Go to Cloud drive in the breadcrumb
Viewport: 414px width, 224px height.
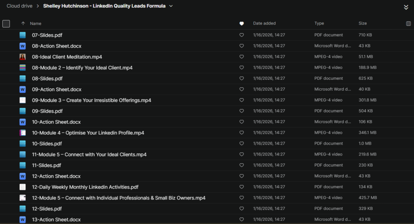click(19, 6)
